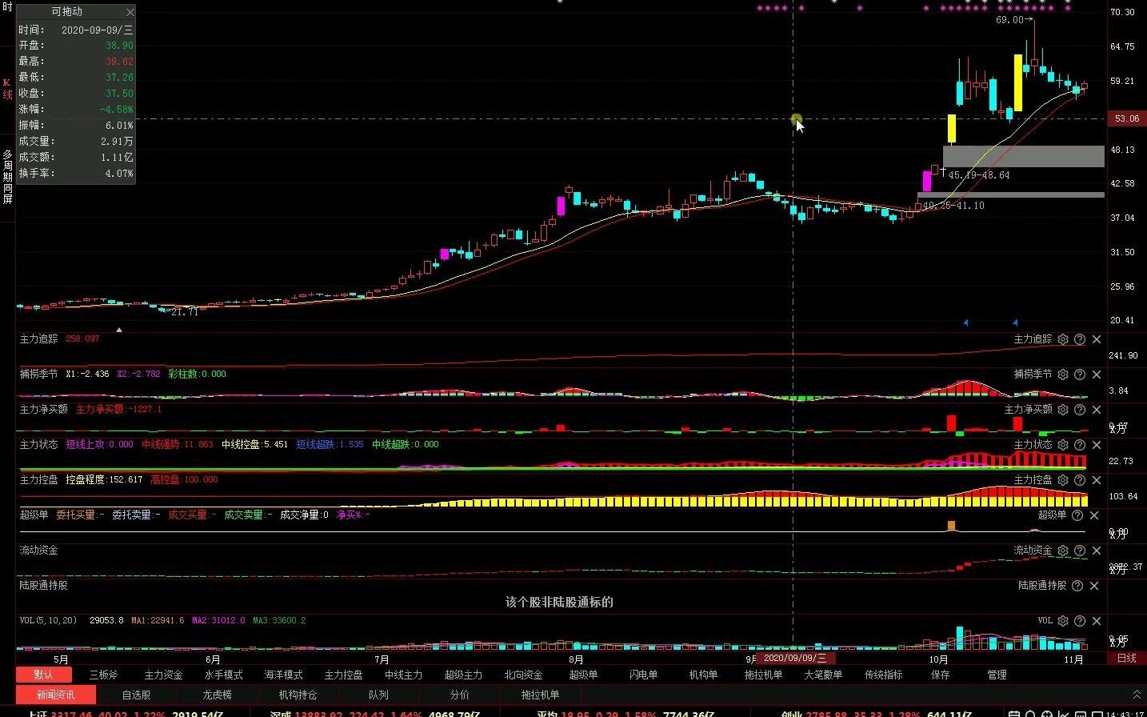Close the 主力控盘 indicator panel
Viewport: 1147px width, 717px height.
[1097, 480]
